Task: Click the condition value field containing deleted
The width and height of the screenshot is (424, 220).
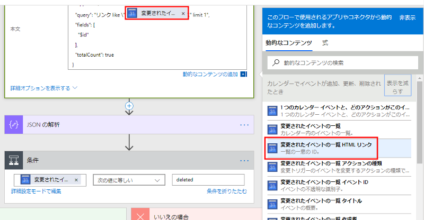Action: click(x=208, y=180)
